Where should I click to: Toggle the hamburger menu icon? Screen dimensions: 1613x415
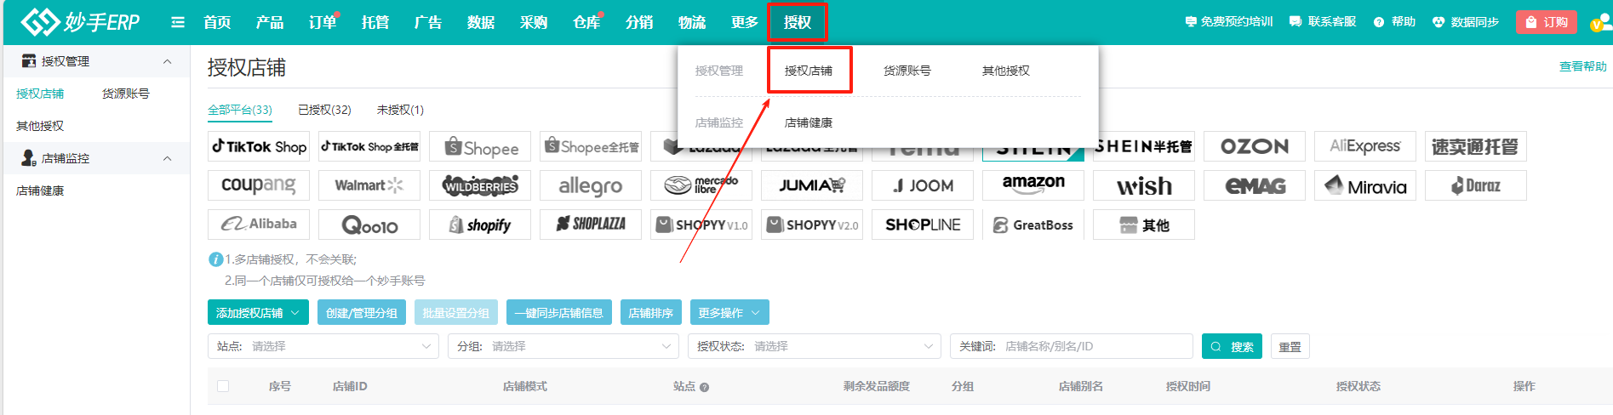tap(177, 22)
